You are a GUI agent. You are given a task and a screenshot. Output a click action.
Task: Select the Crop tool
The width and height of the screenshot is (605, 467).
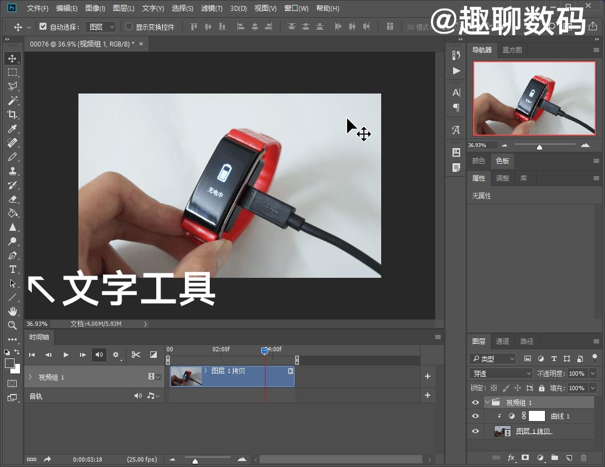pyautogui.click(x=13, y=115)
